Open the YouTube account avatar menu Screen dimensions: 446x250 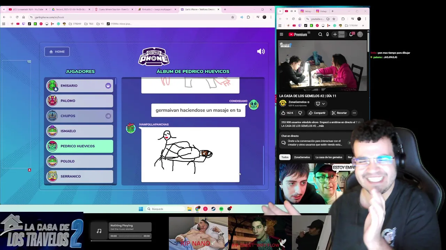click(x=360, y=34)
